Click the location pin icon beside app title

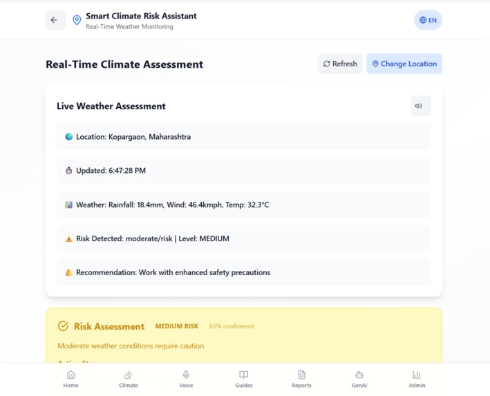(x=77, y=20)
